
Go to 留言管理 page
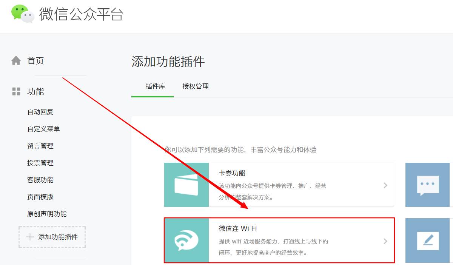40,146
